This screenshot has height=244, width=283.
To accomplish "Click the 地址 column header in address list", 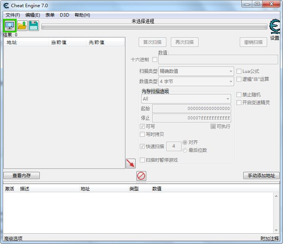I will click(103, 188).
